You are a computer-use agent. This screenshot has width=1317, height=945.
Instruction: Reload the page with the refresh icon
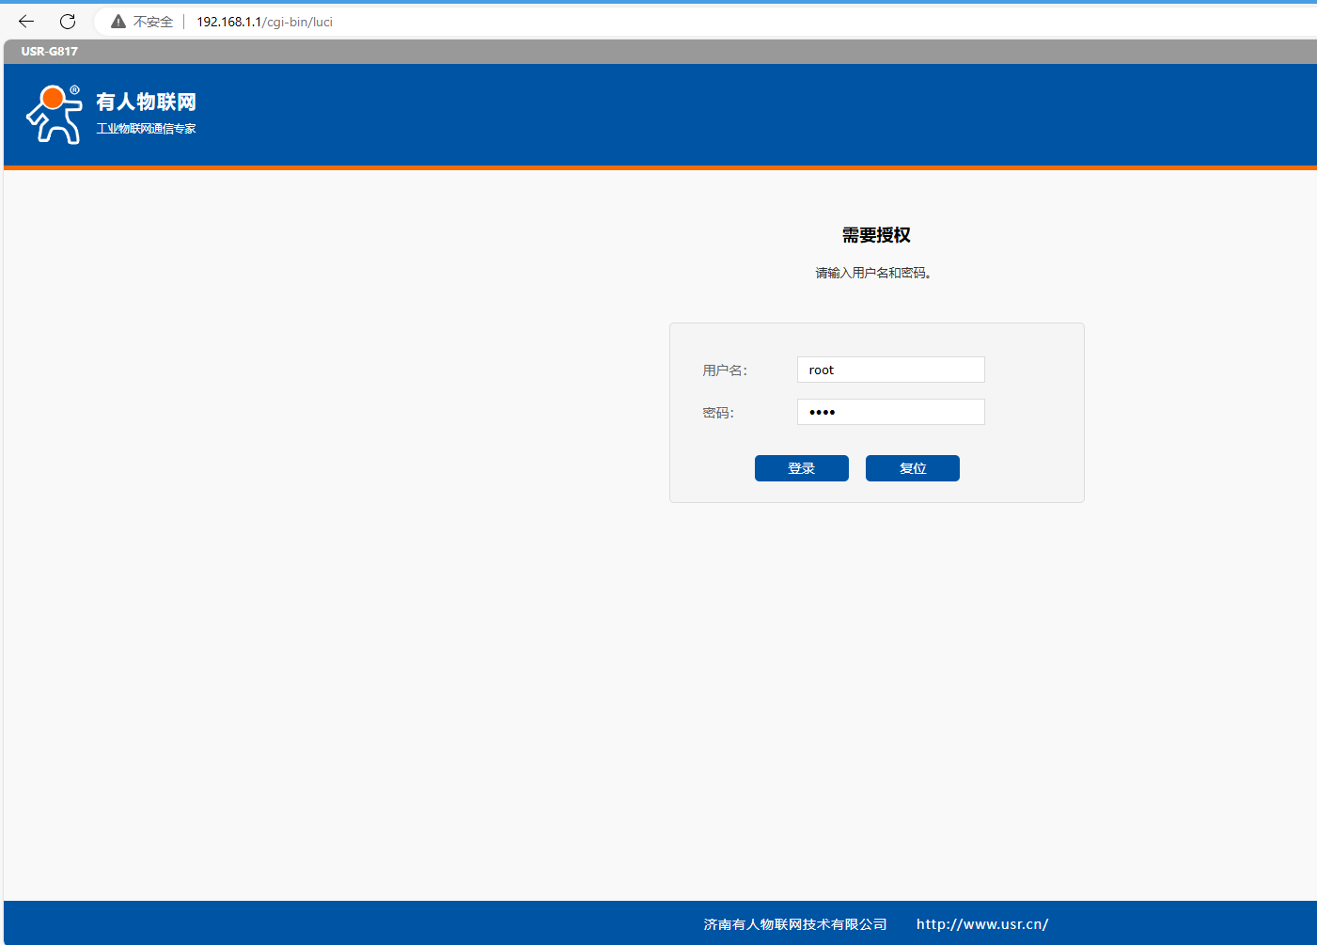pyautogui.click(x=68, y=21)
